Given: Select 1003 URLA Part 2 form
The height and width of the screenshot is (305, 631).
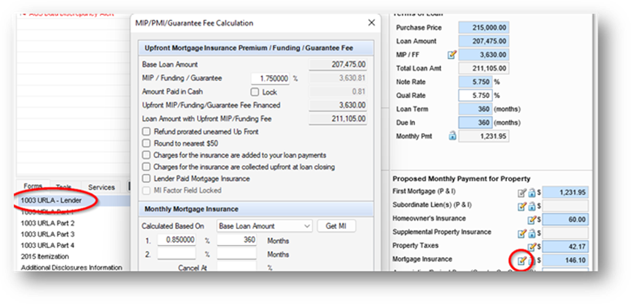Looking at the screenshot, I should [x=47, y=223].
